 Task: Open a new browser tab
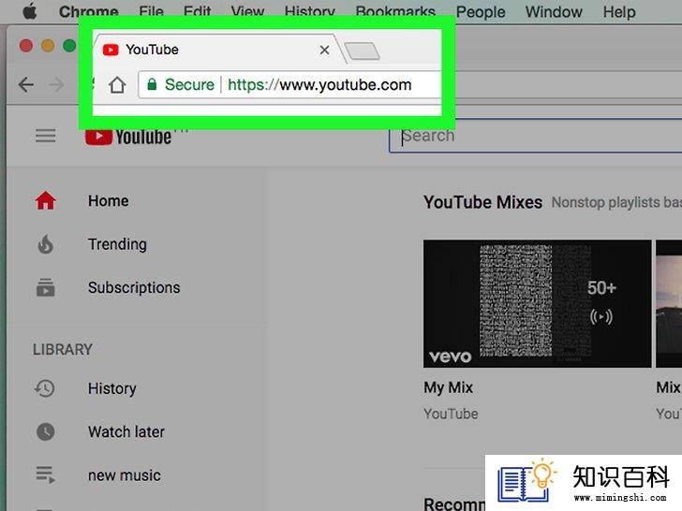(x=362, y=51)
